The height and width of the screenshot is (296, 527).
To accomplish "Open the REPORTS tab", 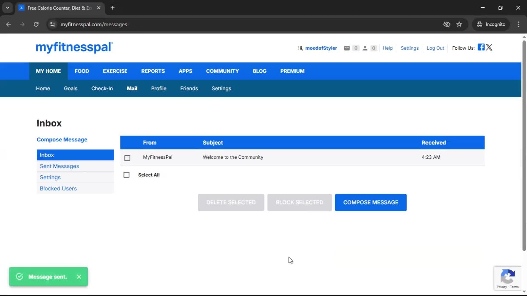I will point(153,71).
